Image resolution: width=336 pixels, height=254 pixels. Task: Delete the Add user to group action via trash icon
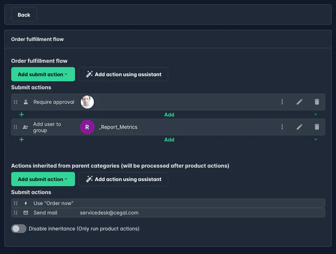pyautogui.click(x=317, y=127)
